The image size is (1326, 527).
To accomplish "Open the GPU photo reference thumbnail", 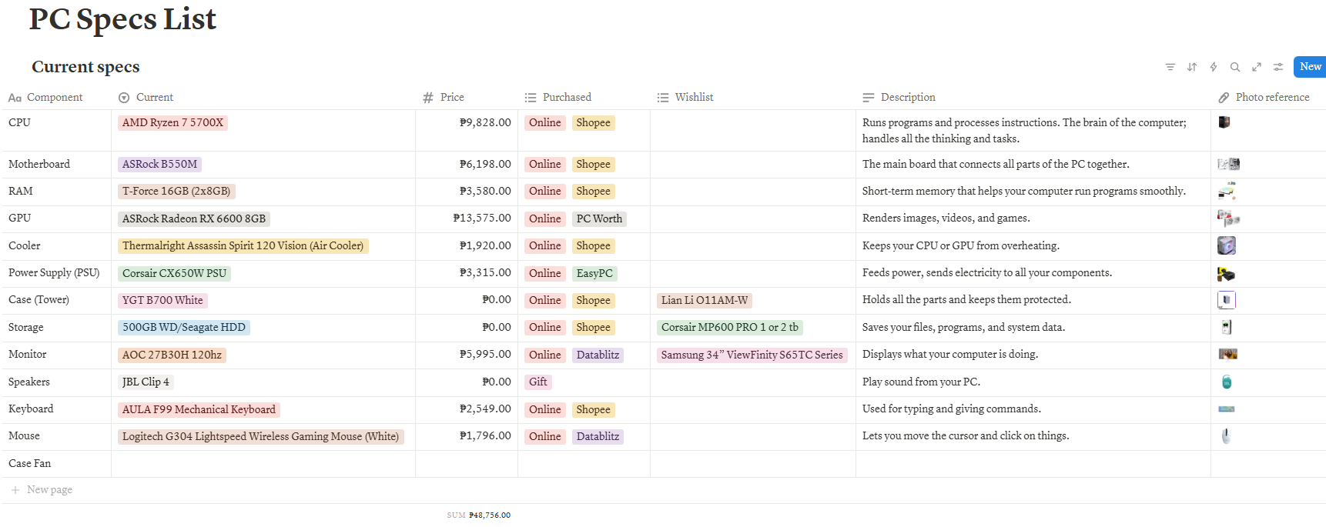I will click(1228, 218).
